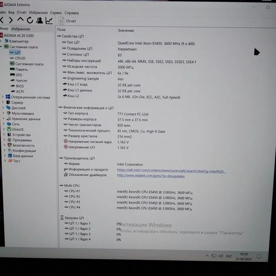The width and height of the screenshot is (276, 276).
Task: Click the РУС input language indicator
Action: [x=229, y=256]
